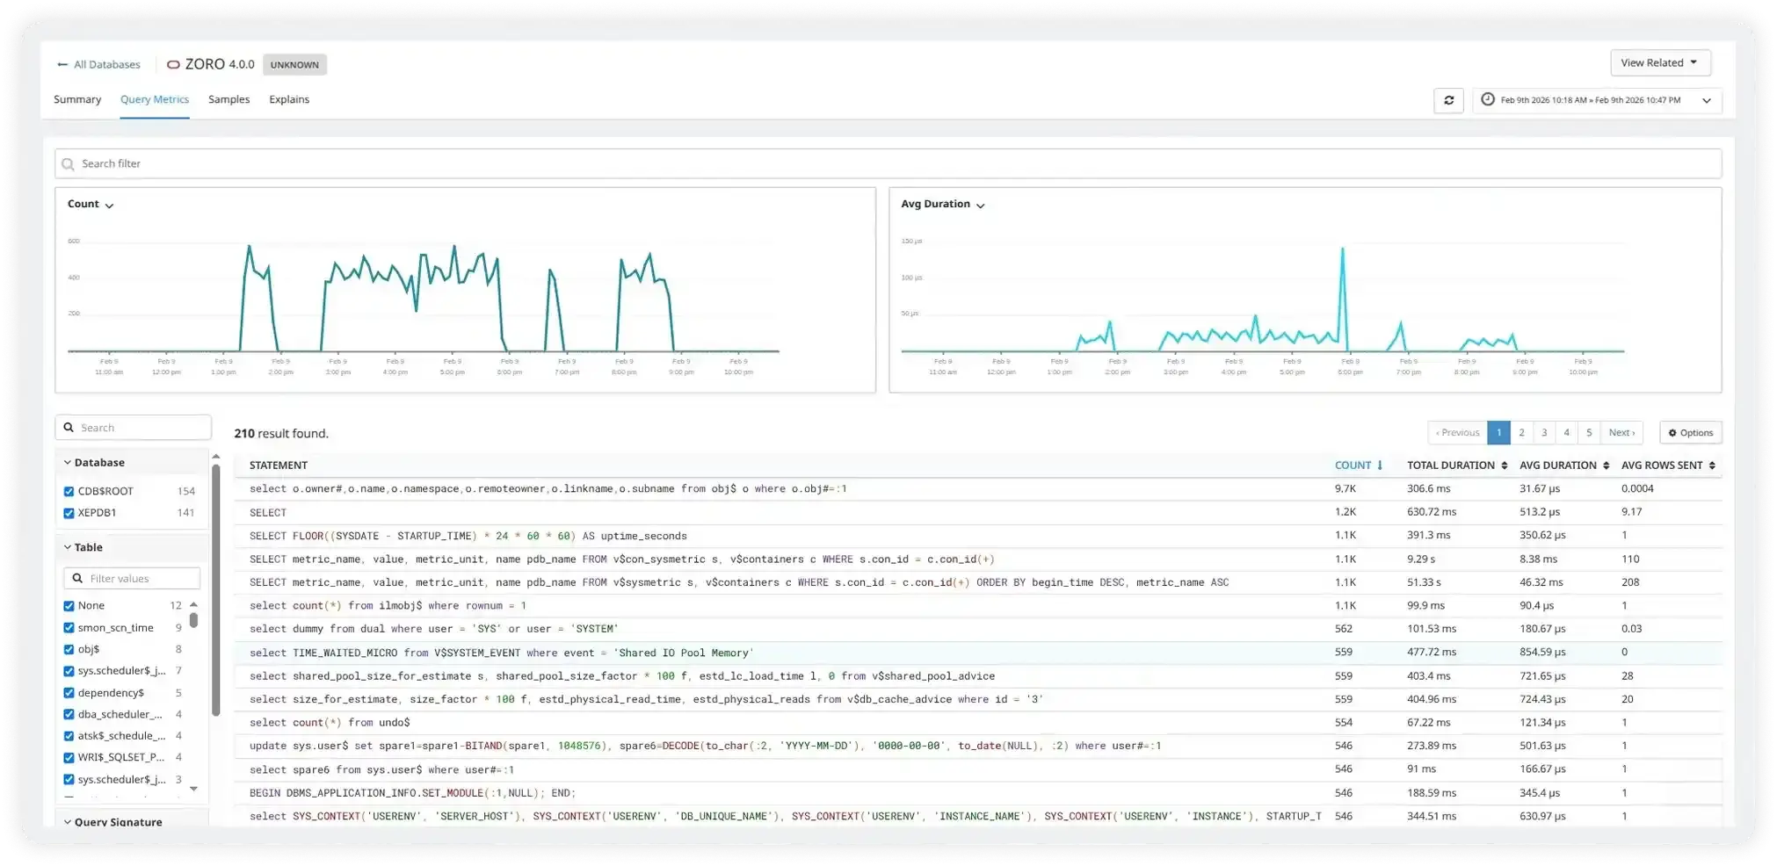
Task: Click the refresh icon near the date range
Action: (x=1448, y=100)
